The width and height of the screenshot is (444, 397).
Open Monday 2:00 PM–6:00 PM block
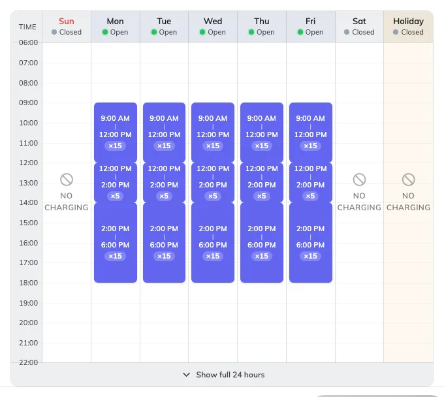click(116, 242)
